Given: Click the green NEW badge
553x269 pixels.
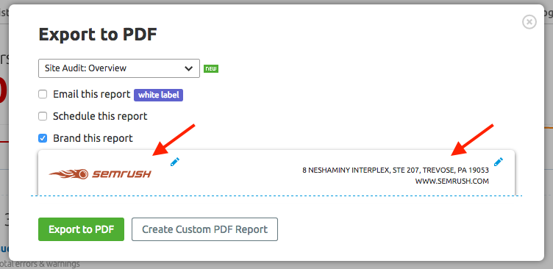Looking at the screenshot, I should [211, 69].
